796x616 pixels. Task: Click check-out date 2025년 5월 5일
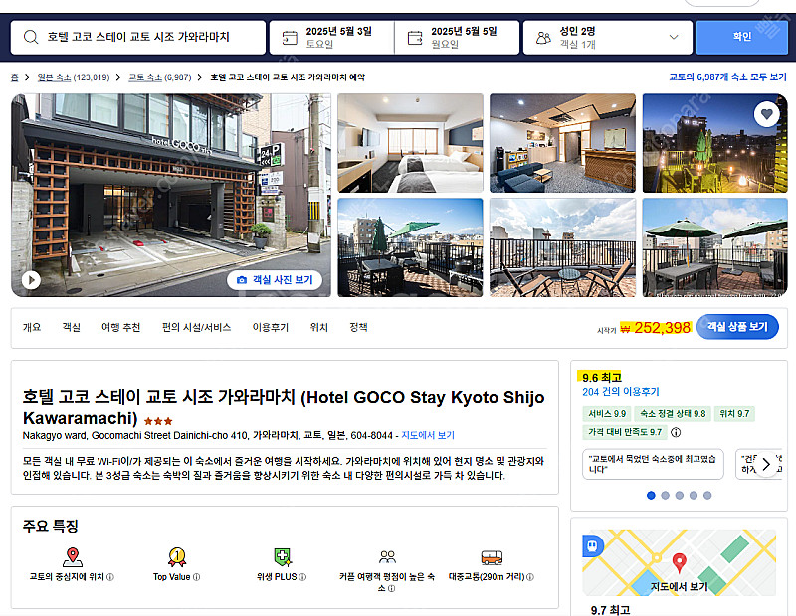pos(457,37)
